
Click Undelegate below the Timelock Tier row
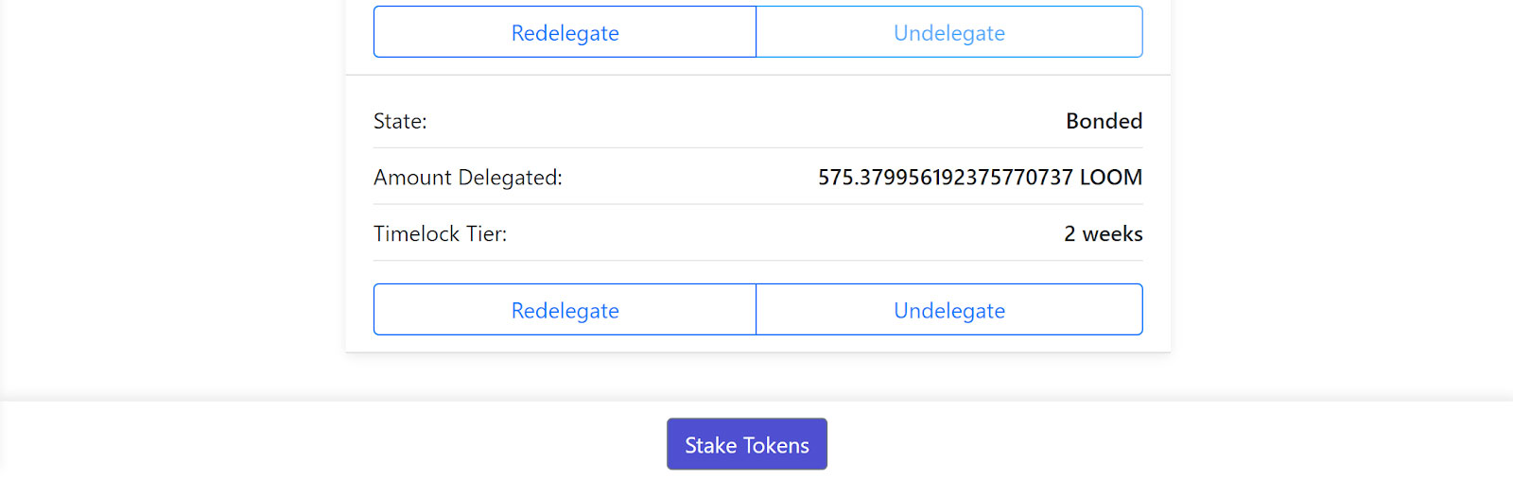tap(949, 310)
